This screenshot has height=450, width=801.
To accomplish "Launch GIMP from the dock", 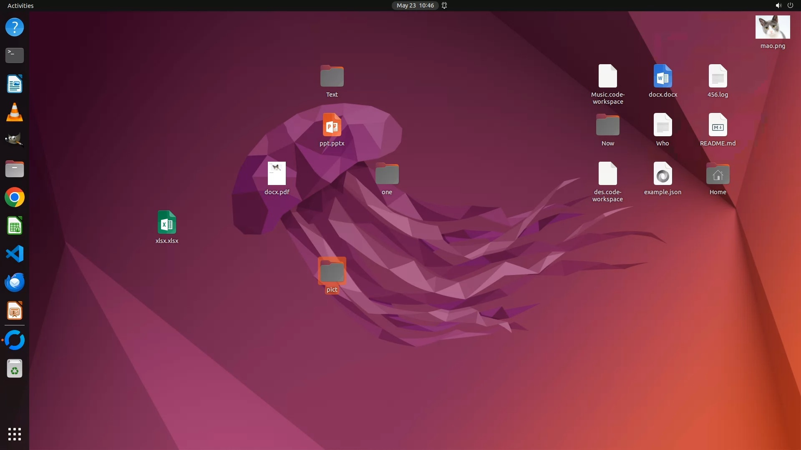I will pyautogui.click(x=15, y=140).
